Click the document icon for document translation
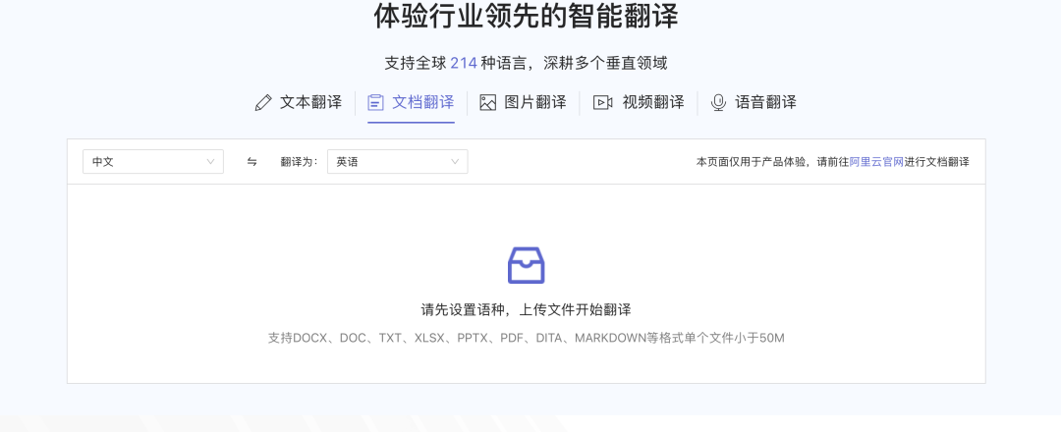This screenshot has width=1061, height=432. (x=375, y=103)
